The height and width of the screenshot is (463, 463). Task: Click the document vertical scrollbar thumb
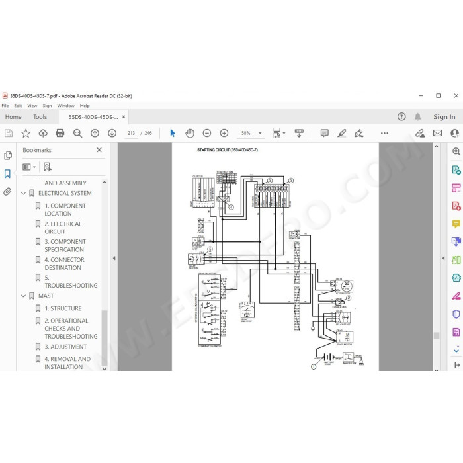pyautogui.click(x=437, y=335)
